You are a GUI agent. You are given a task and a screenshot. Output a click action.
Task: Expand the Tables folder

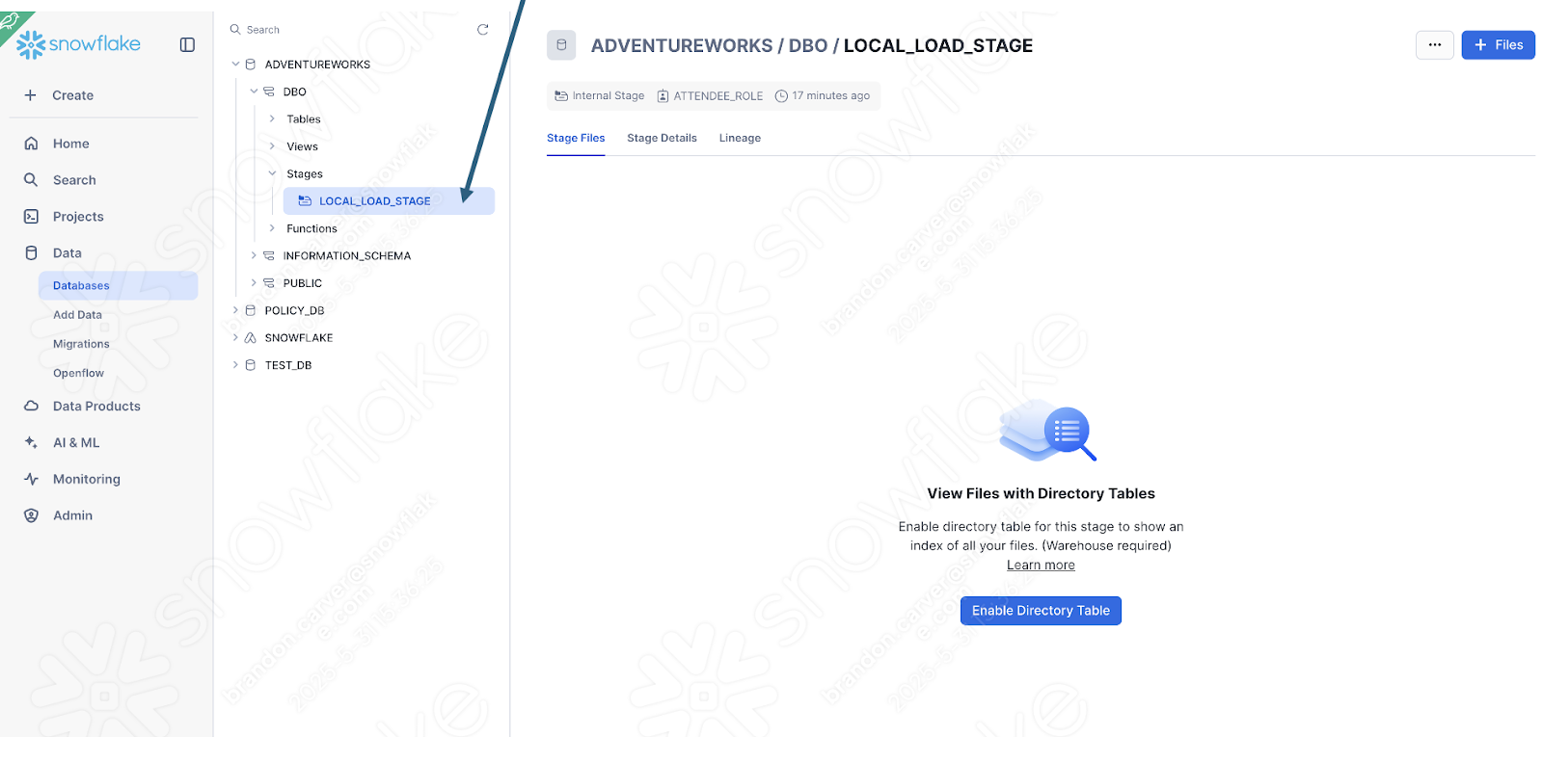coord(272,119)
